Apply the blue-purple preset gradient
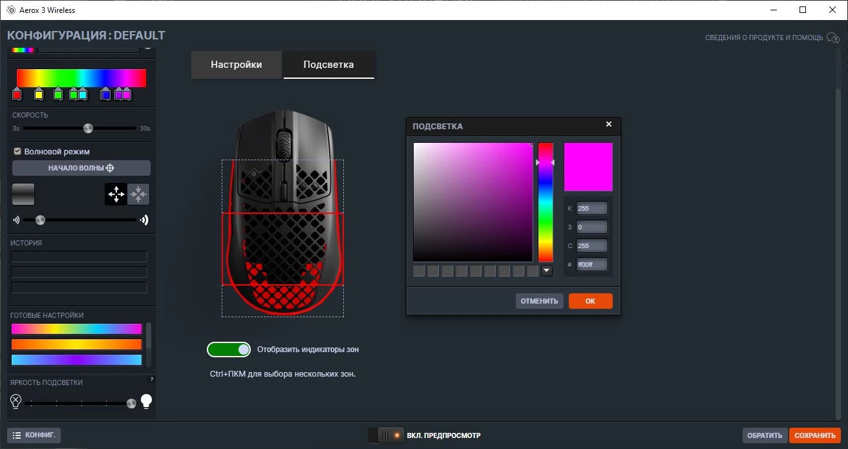848x449 pixels. tap(76, 360)
